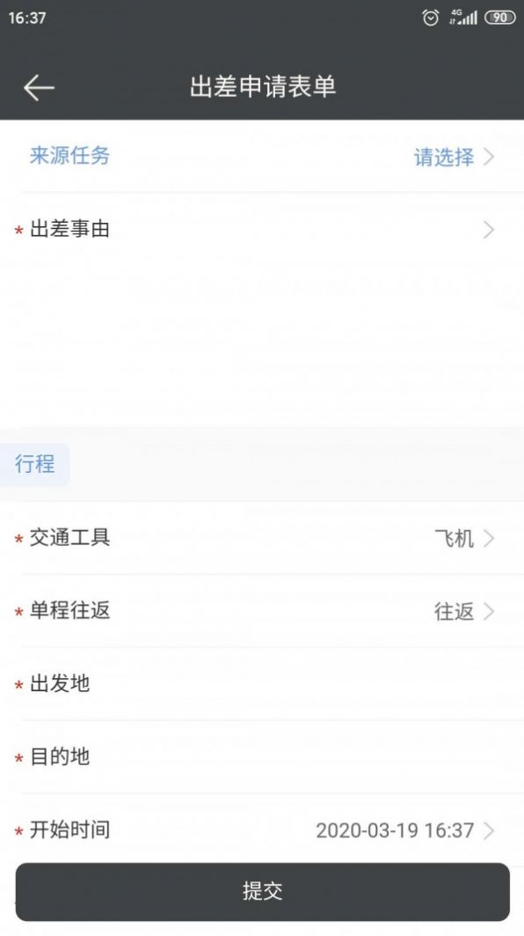Viewport: 524px width, 936px height.
Task: Click the 来源任务 link label
Action: [69, 156]
